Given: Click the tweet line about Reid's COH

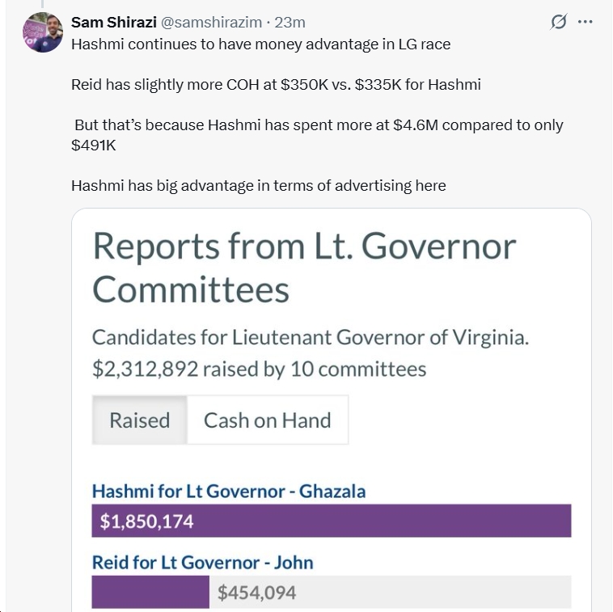Looking at the screenshot, I should [276, 84].
